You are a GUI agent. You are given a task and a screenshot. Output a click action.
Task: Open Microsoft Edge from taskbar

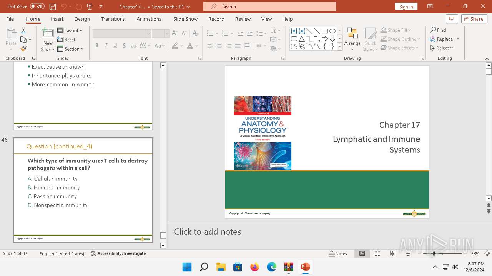click(272, 267)
